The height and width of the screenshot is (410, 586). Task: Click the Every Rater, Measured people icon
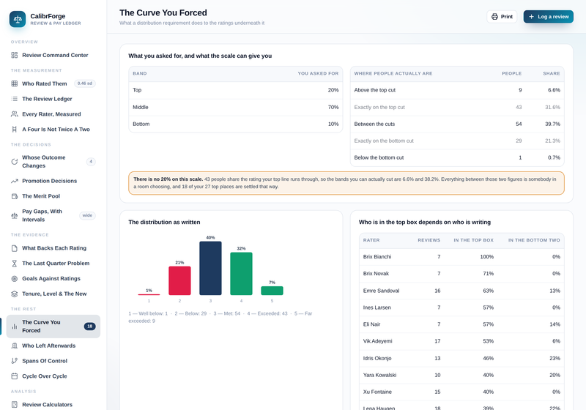[14, 114]
